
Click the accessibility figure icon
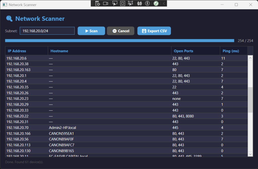pos(147,3)
